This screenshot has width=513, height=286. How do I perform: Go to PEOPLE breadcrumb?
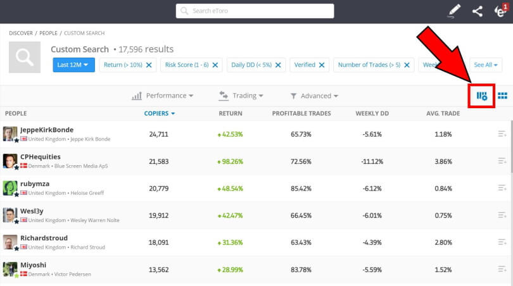(x=48, y=33)
